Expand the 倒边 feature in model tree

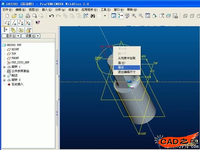coord(4,75)
